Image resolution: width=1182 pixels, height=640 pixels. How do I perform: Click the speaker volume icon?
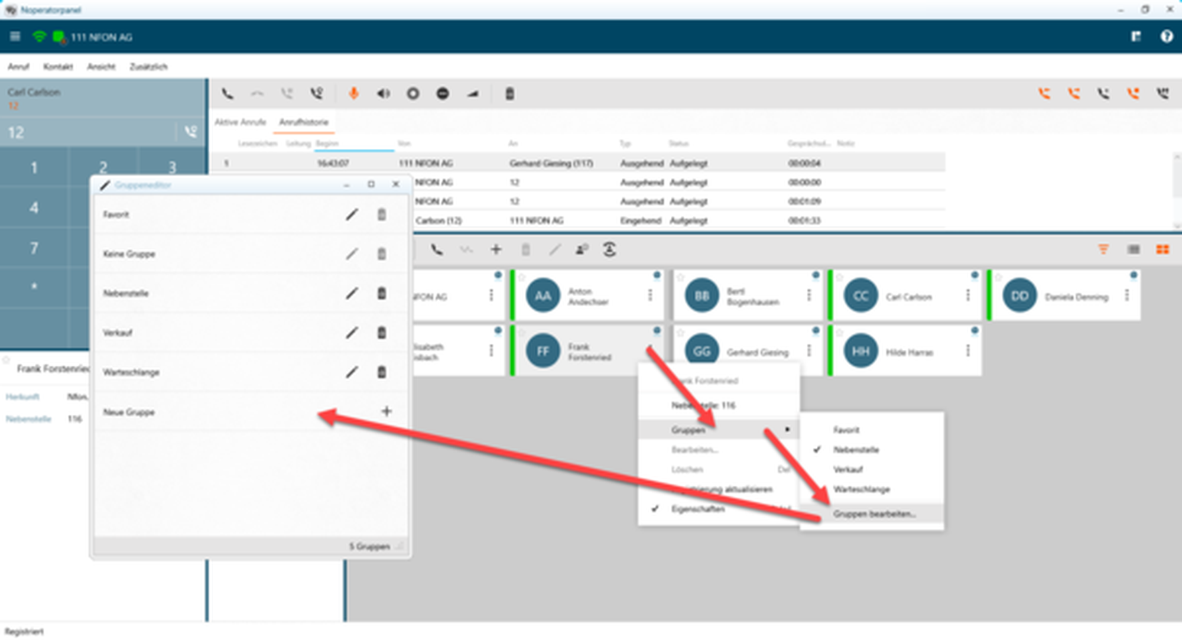coord(384,93)
